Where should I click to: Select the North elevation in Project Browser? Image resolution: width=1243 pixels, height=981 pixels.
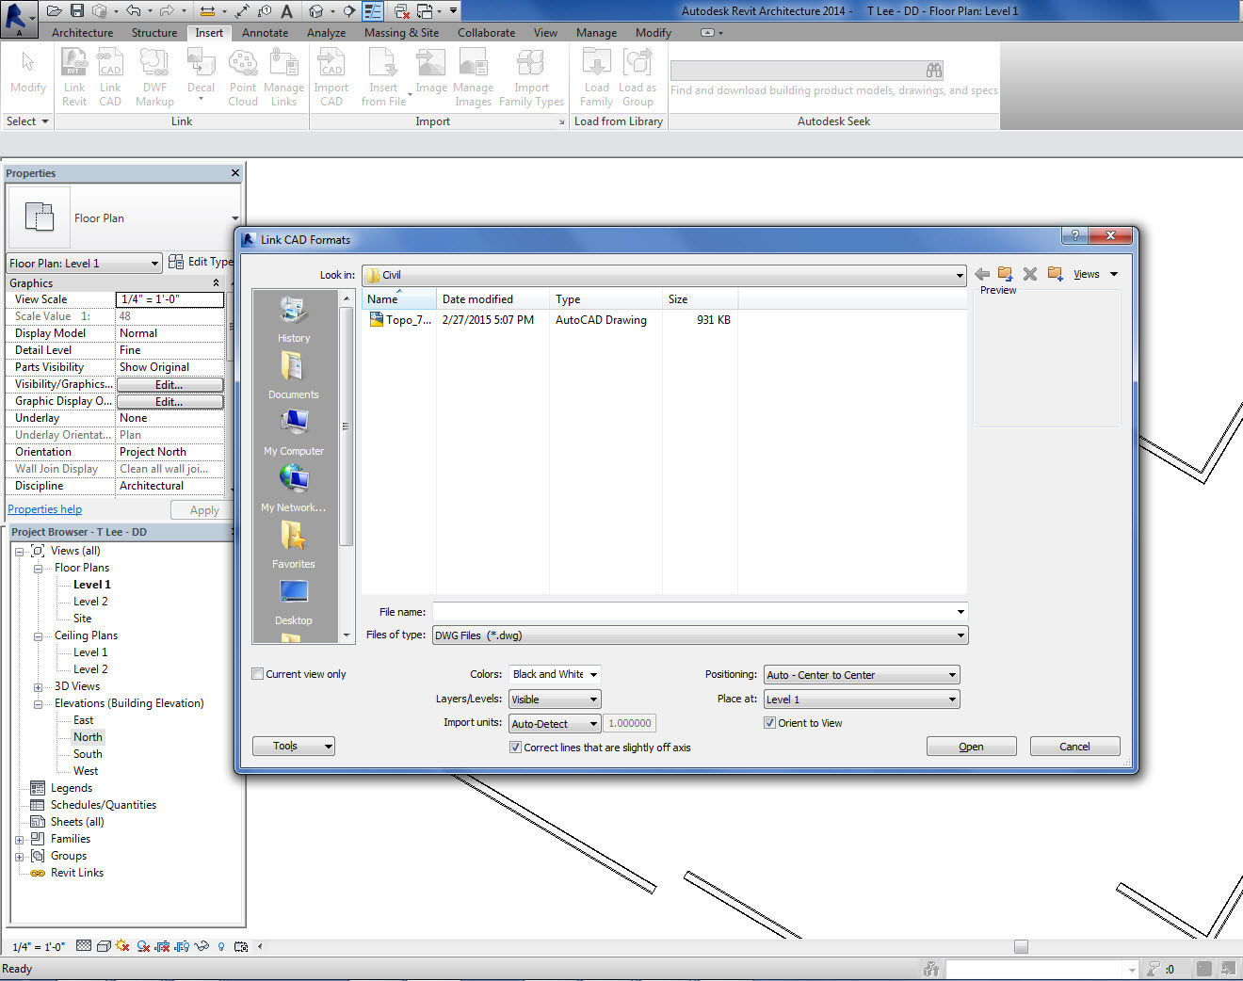[88, 737]
